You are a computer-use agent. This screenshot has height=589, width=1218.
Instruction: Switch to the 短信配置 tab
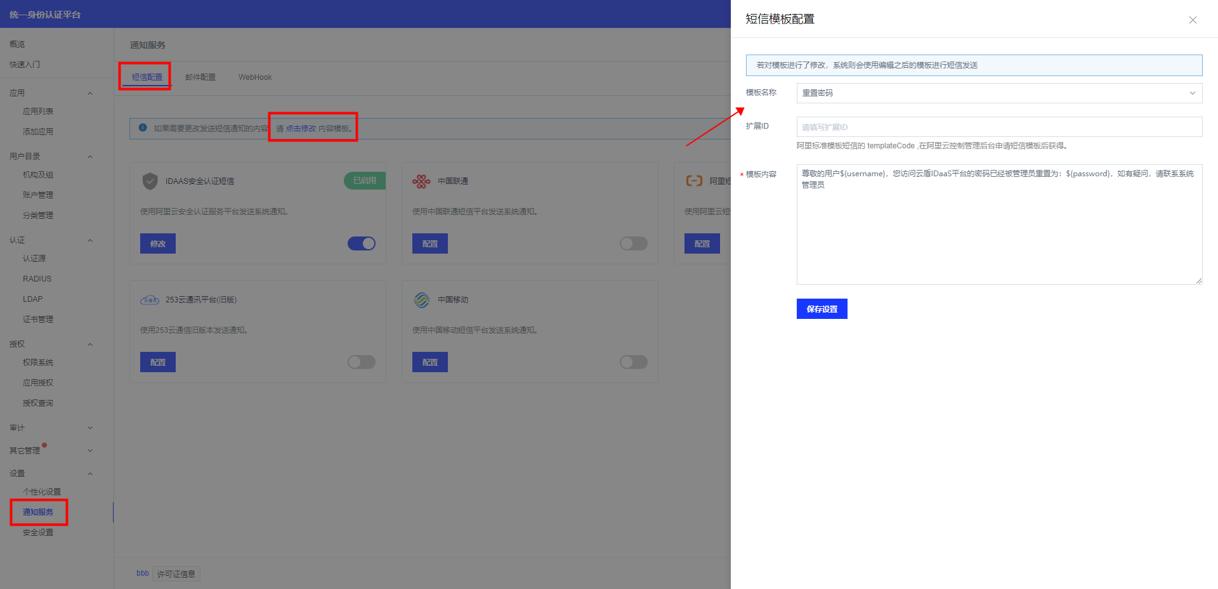[147, 77]
